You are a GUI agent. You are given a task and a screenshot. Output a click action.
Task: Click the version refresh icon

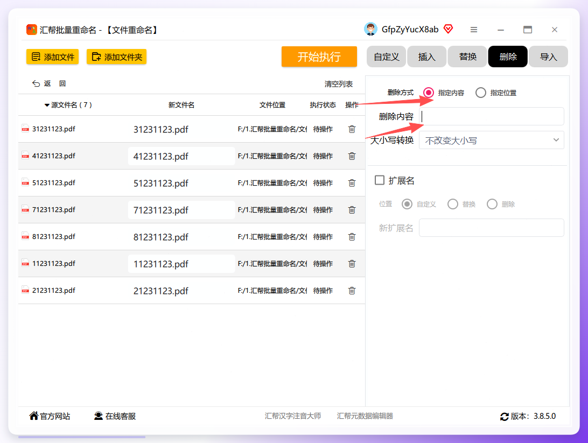tap(505, 417)
